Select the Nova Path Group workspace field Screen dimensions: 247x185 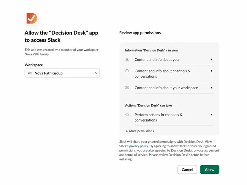coord(62,73)
